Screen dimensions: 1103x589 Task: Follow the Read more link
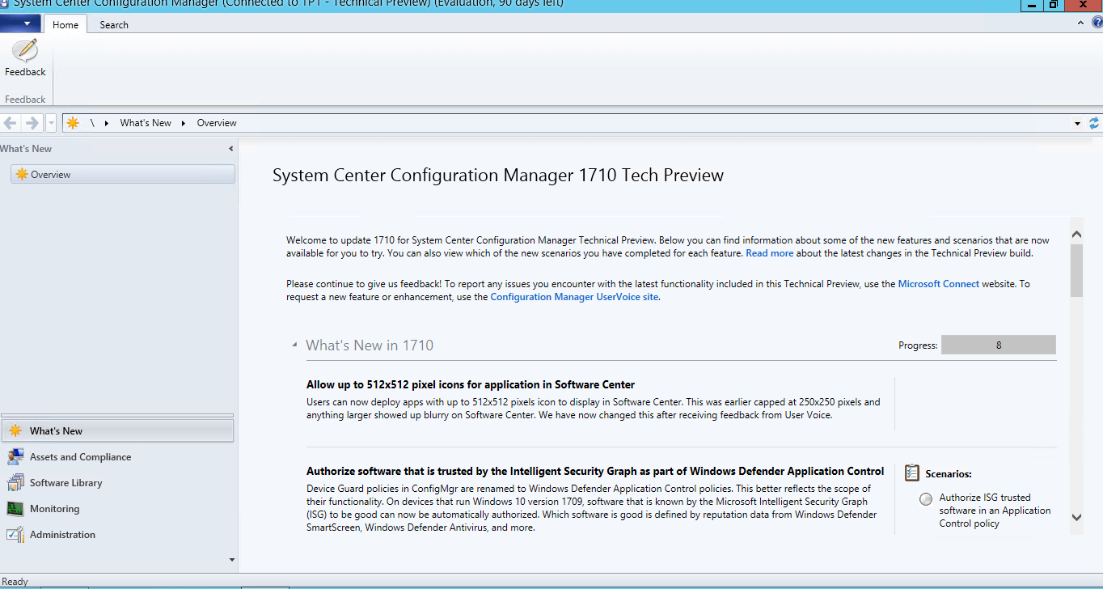click(769, 253)
